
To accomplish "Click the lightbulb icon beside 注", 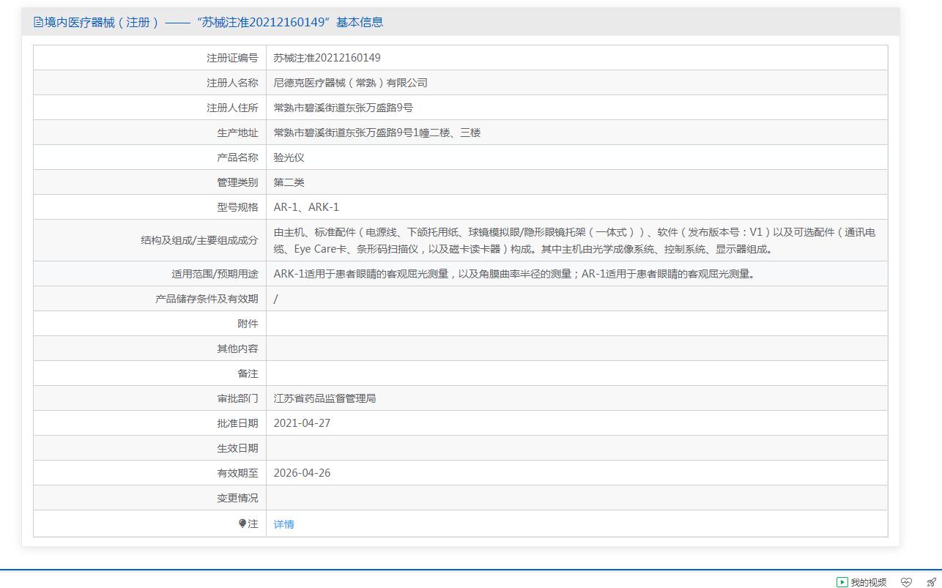I will [242, 524].
